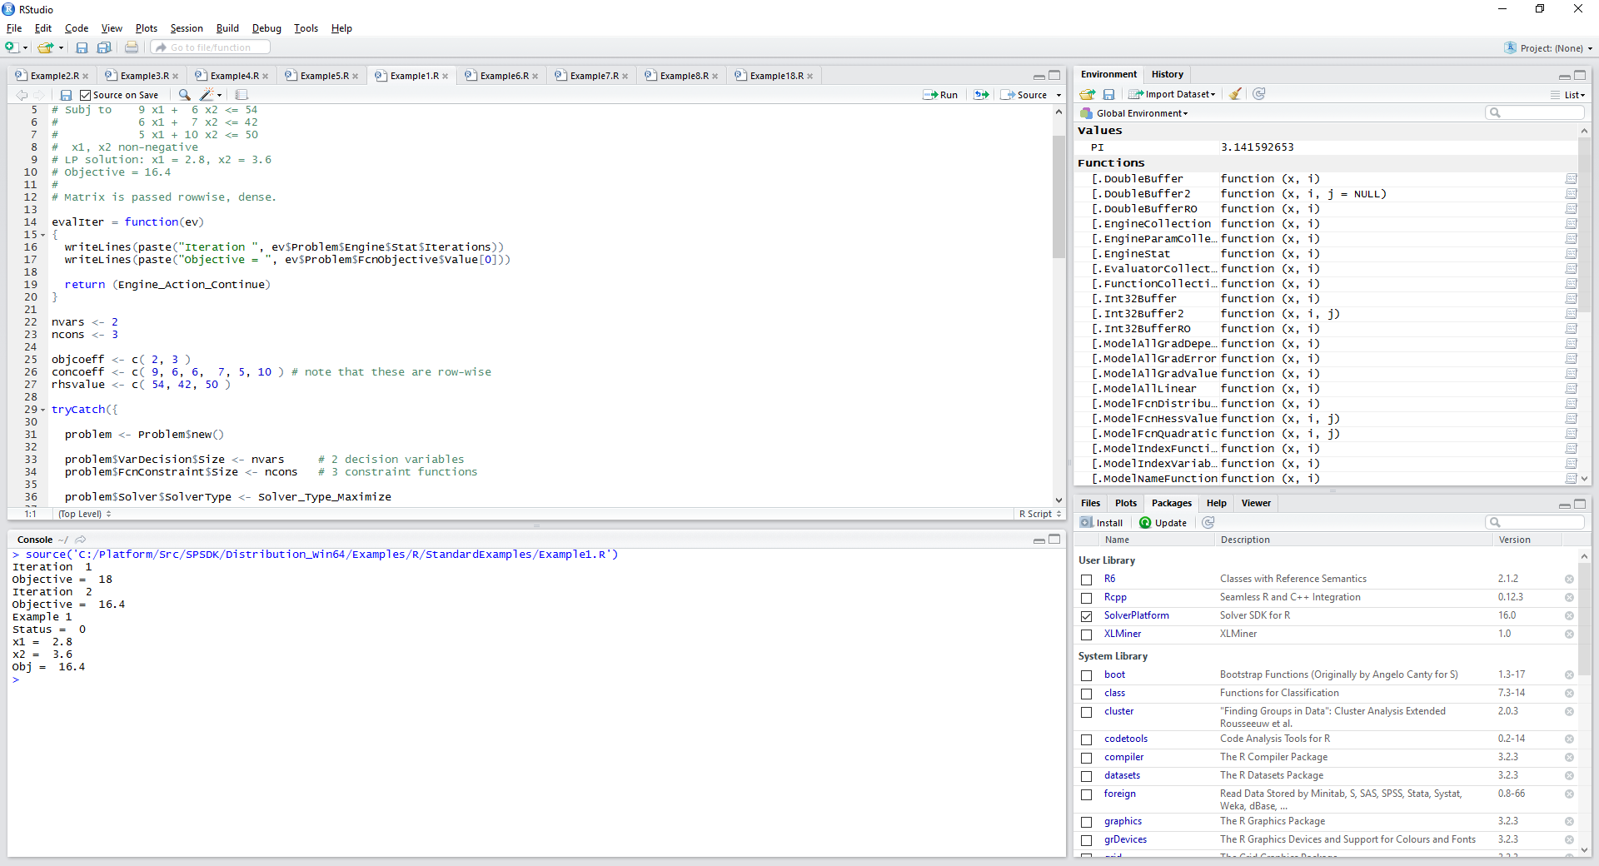Remove the Rcpp package with its delete icon
The width and height of the screenshot is (1599, 866).
click(1569, 598)
